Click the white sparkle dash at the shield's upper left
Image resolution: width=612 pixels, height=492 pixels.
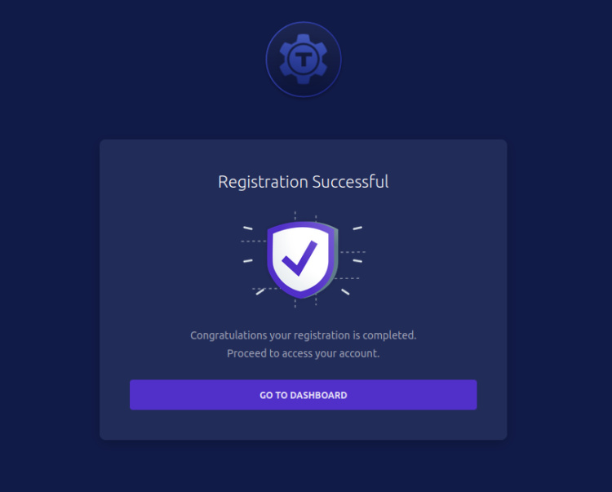pyautogui.click(x=248, y=228)
